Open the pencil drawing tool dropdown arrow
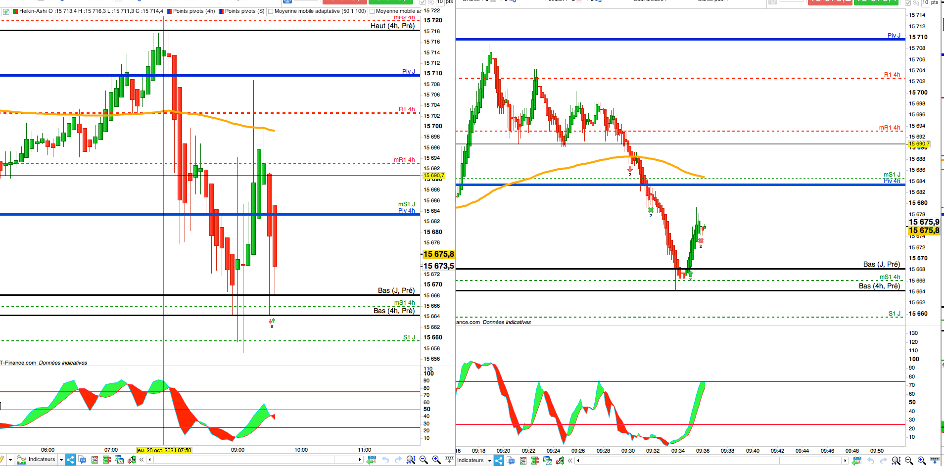The image size is (944, 466). (x=10, y=460)
